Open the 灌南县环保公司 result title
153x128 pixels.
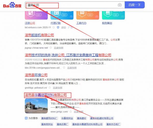(x=36, y=75)
